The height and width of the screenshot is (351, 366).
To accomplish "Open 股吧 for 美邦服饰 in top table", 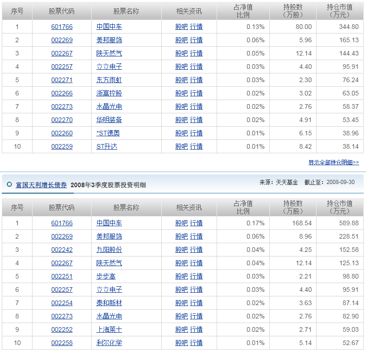I will point(181,40).
